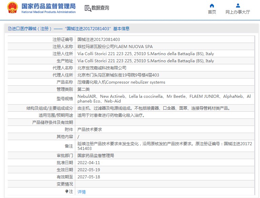Select agent address 北京市门头沟区新城东街19号院
The image size is (260, 198).
pos(118,75)
